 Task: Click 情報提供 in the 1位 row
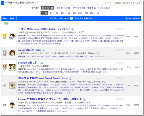point(120,29)
